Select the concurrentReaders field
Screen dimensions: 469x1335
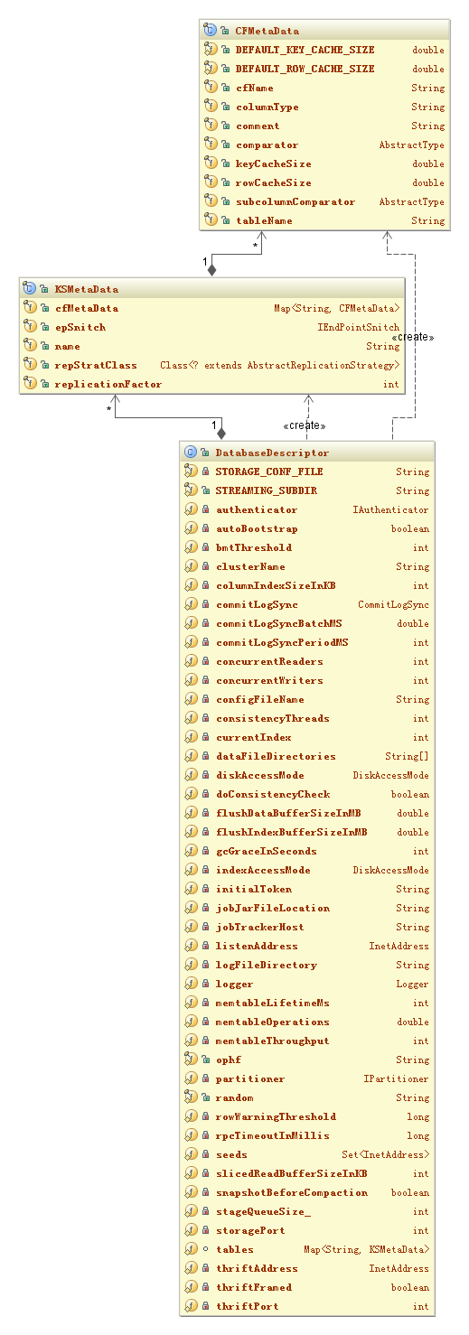pyautogui.click(x=307, y=661)
